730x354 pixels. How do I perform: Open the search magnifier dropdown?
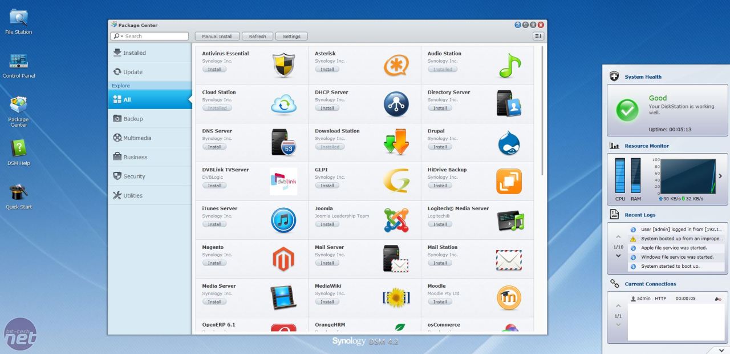[117, 36]
